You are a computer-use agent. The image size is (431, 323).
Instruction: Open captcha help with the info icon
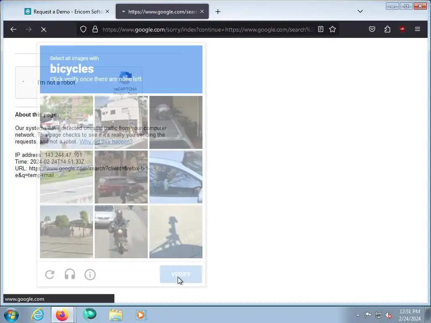coord(90,274)
